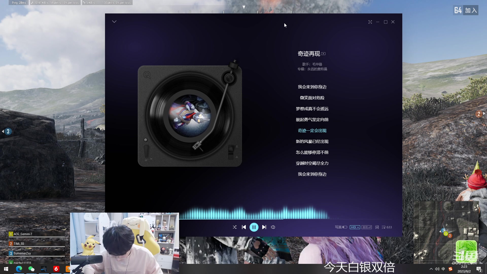Open the notification center with 2 alerts
487x274 pixels.
[x=479, y=269]
